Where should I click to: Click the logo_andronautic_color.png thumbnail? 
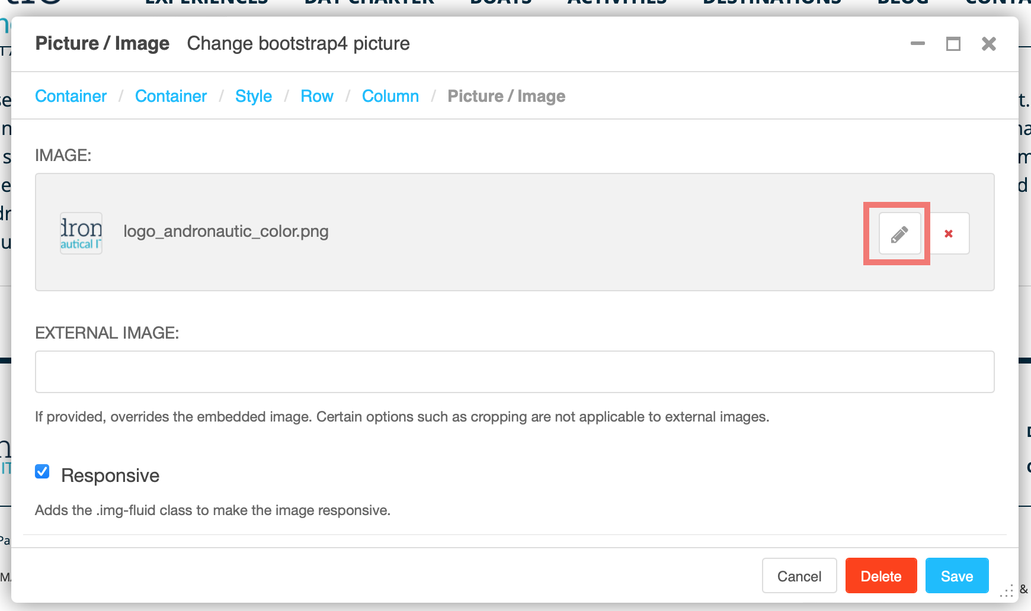[81, 233]
